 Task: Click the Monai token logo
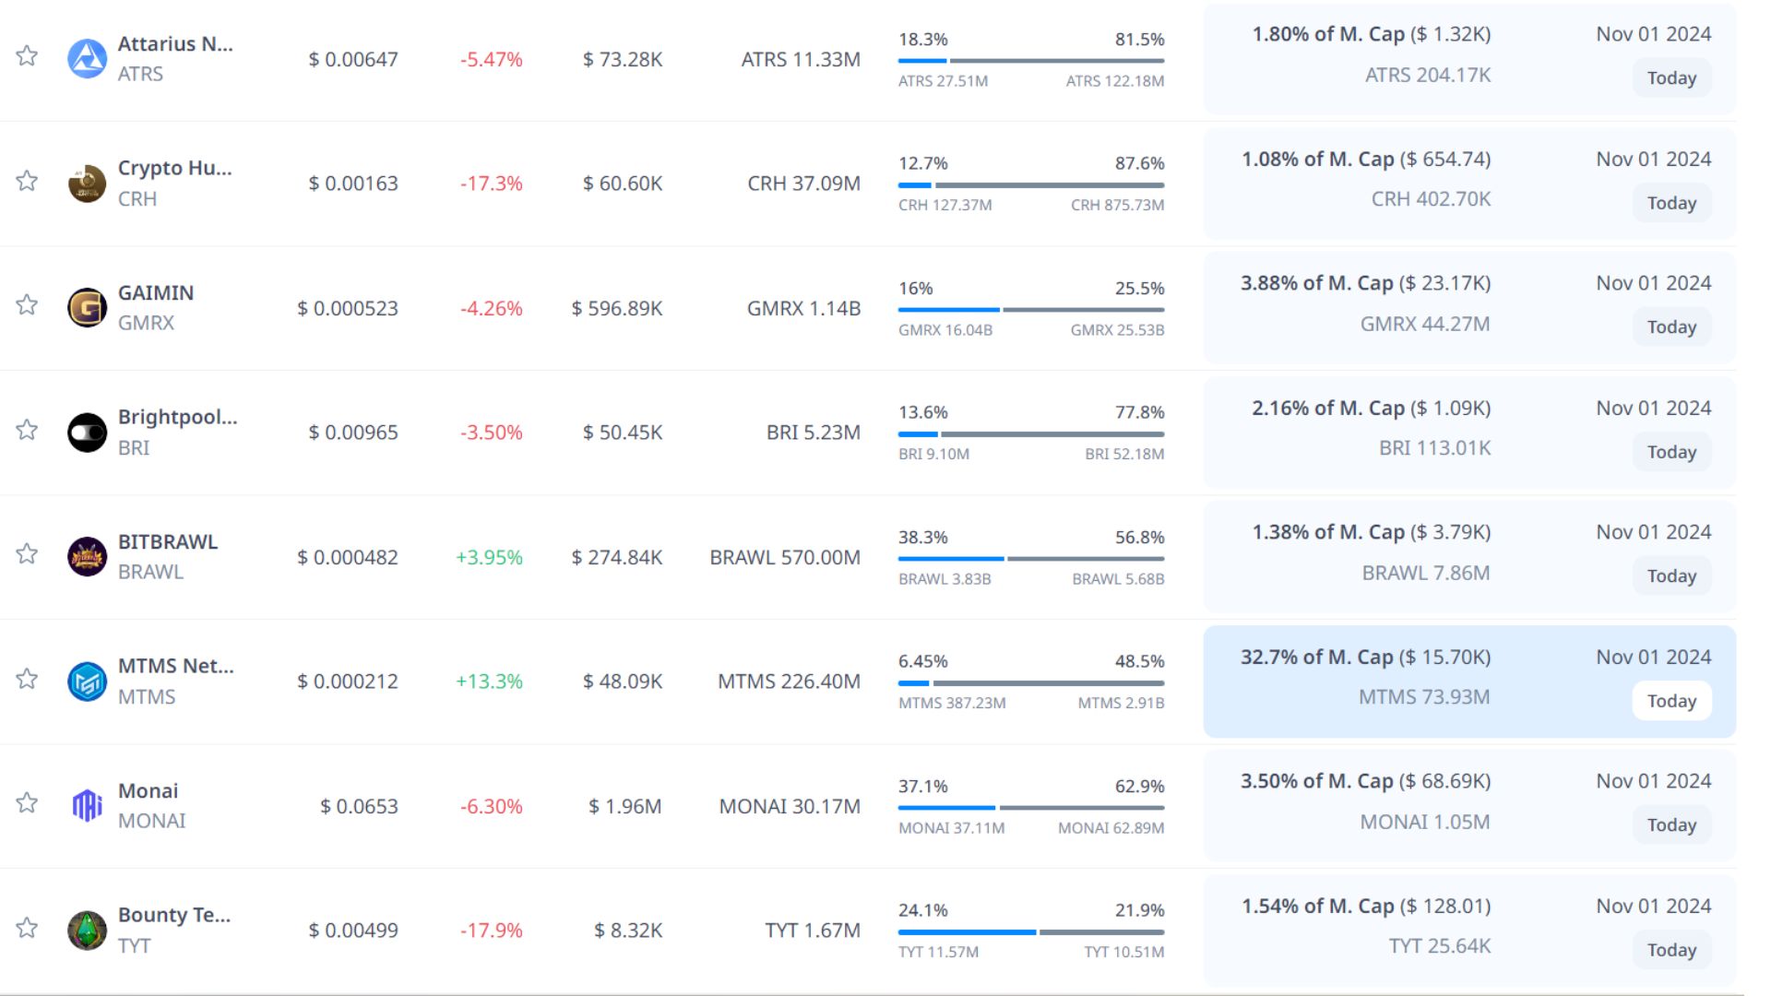[x=87, y=806]
